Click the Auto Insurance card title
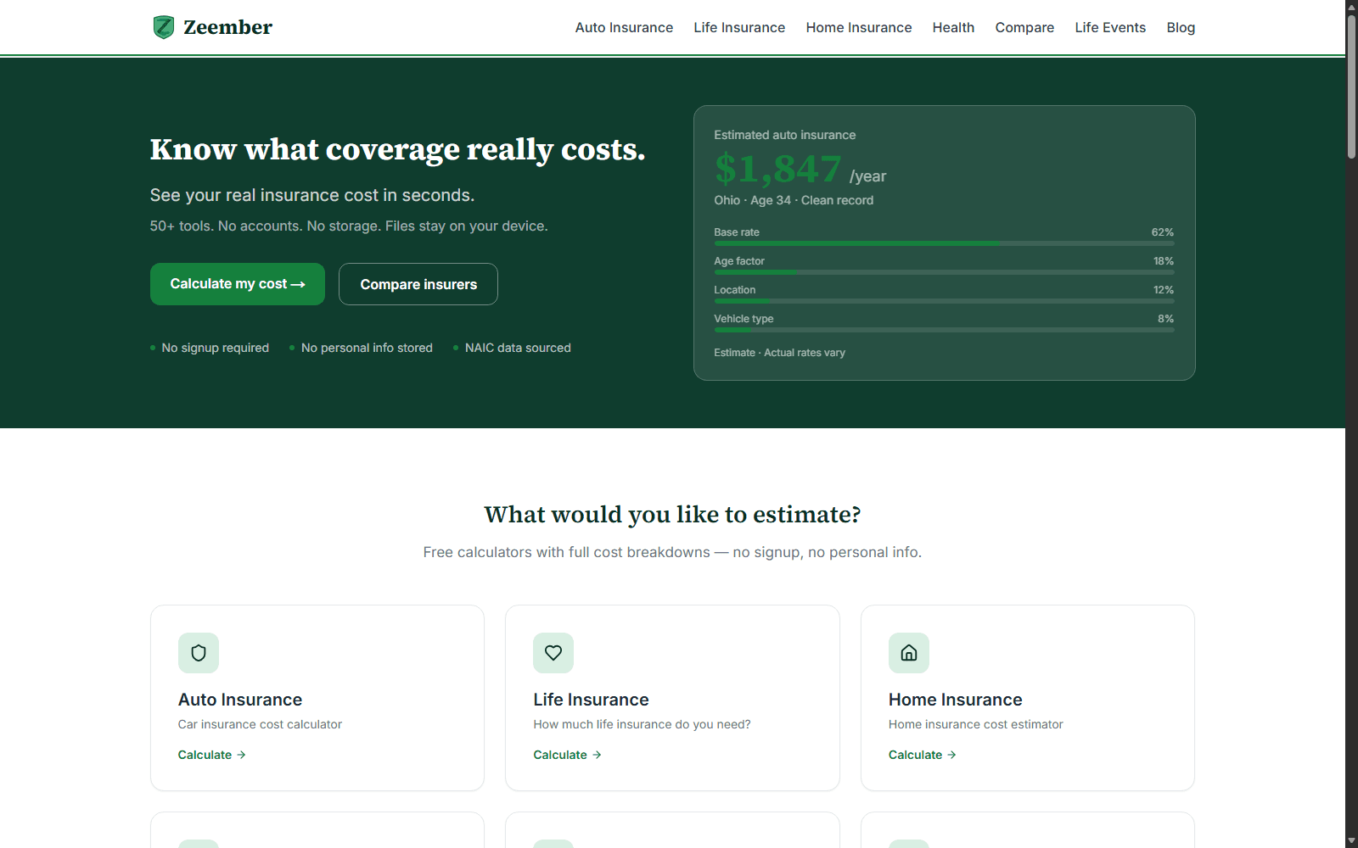The image size is (1358, 848). [x=240, y=700]
